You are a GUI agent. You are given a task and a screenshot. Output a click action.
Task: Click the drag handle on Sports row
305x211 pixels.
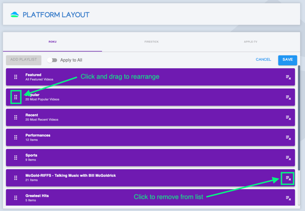point(15,157)
